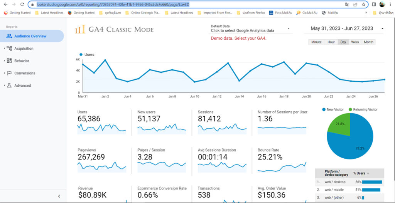Click the New users 51,137 scorecard
This screenshot has width=395, height=203.
tap(162, 122)
